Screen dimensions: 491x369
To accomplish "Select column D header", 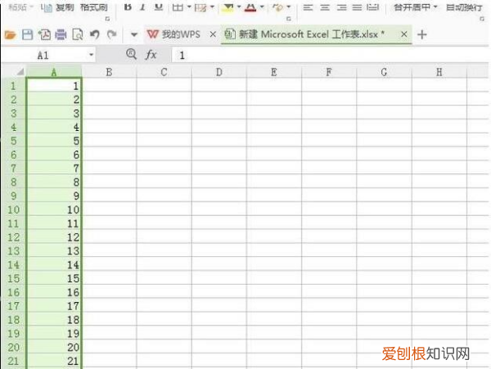I will pyautogui.click(x=218, y=72).
